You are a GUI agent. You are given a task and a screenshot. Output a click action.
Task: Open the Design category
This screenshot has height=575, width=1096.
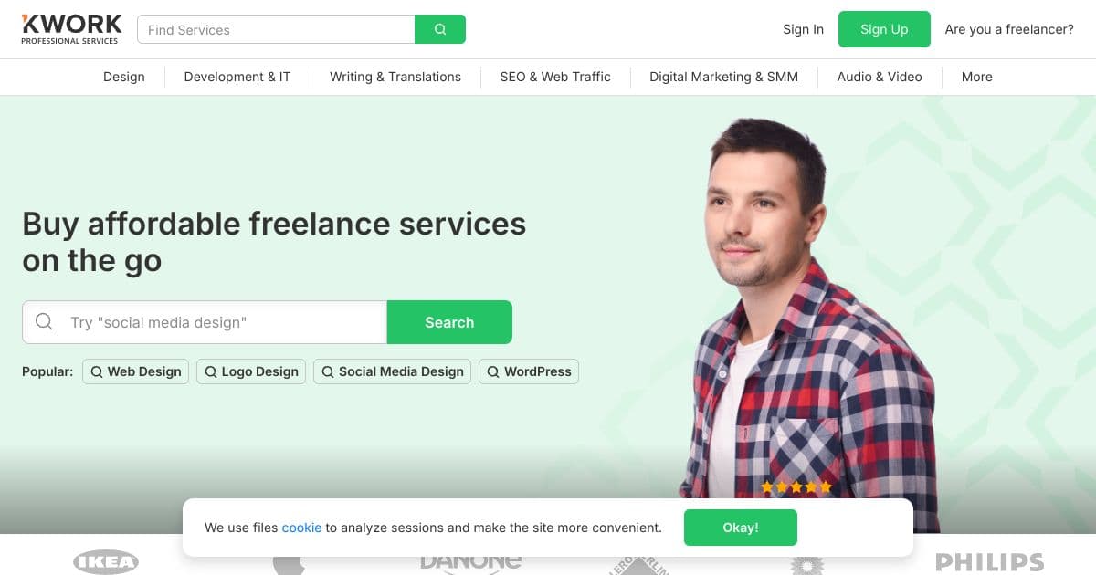(x=123, y=77)
